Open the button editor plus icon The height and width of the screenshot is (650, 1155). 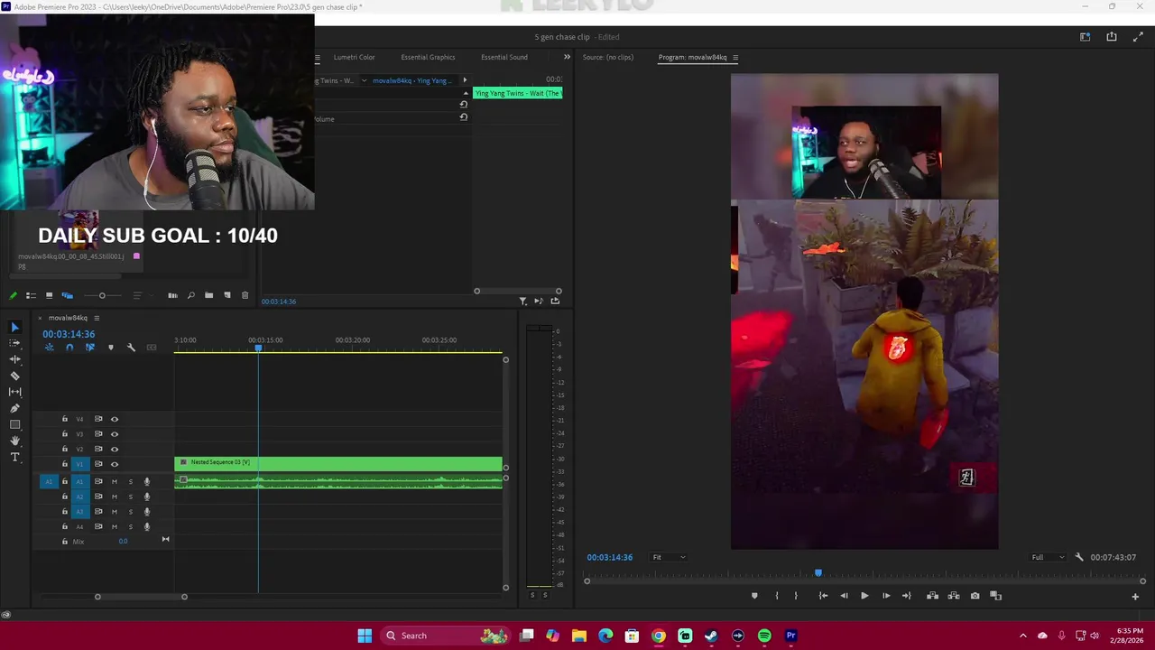(x=1135, y=596)
